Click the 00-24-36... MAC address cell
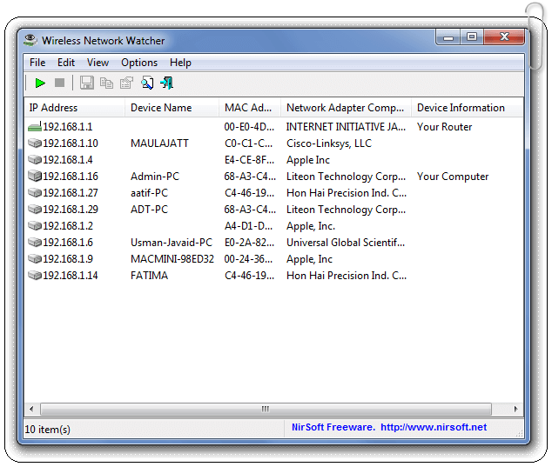 249,259
